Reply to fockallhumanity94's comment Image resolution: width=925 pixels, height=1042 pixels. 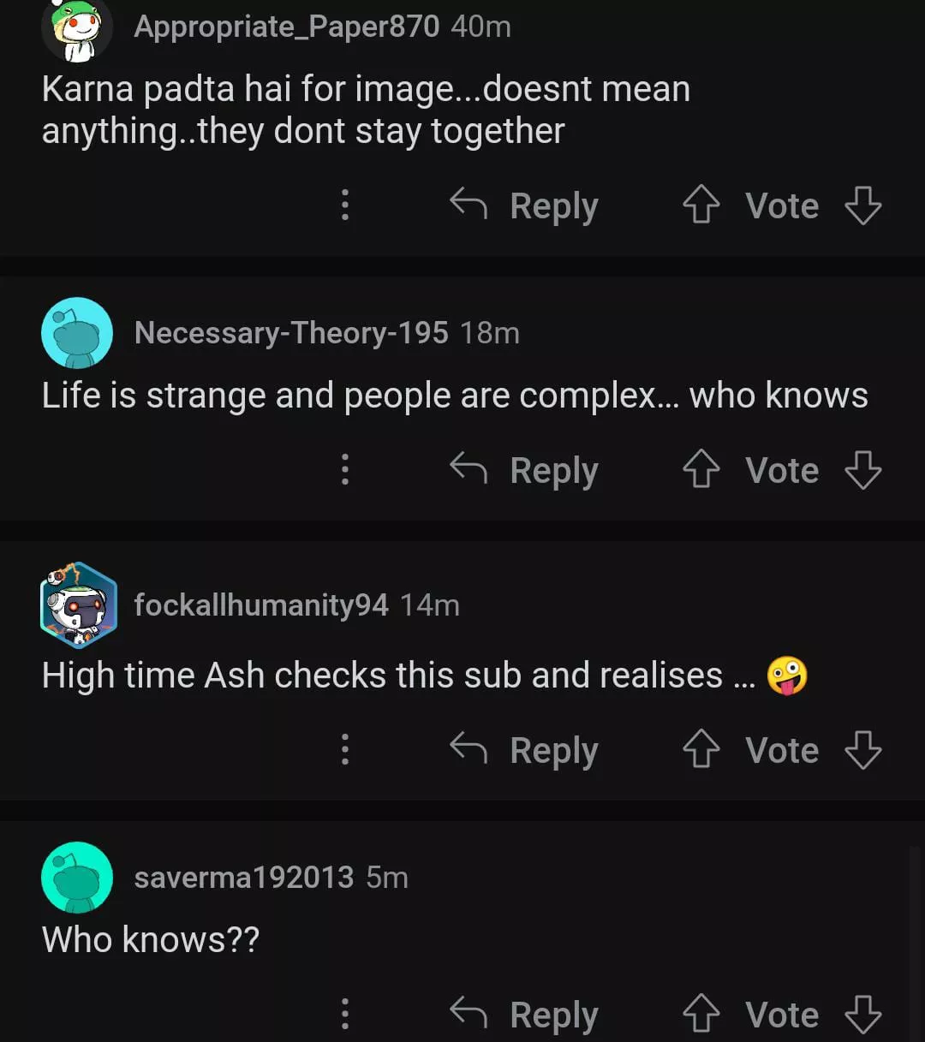click(x=524, y=750)
